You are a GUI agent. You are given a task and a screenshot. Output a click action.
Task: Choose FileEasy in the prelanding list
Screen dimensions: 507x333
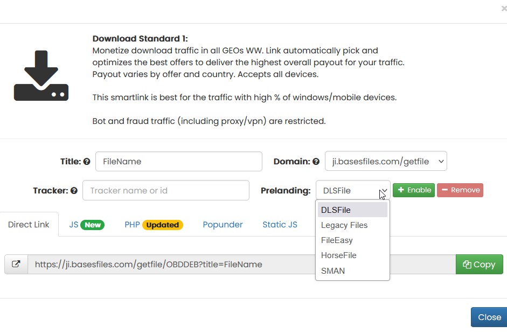pyautogui.click(x=337, y=240)
